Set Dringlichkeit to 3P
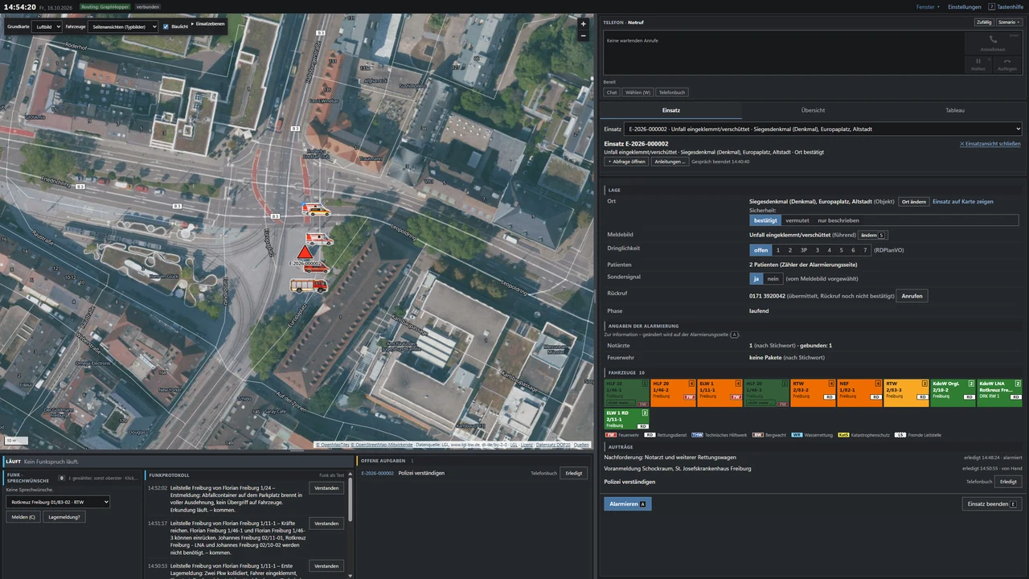 [804, 250]
